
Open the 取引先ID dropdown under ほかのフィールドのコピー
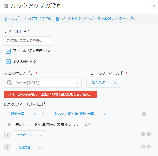click(22, 114)
